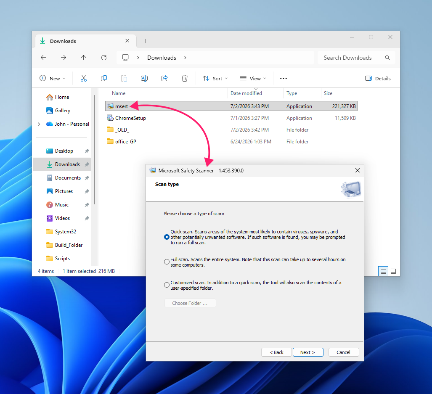Expand the John - Personal tree node

pos(39,124)
